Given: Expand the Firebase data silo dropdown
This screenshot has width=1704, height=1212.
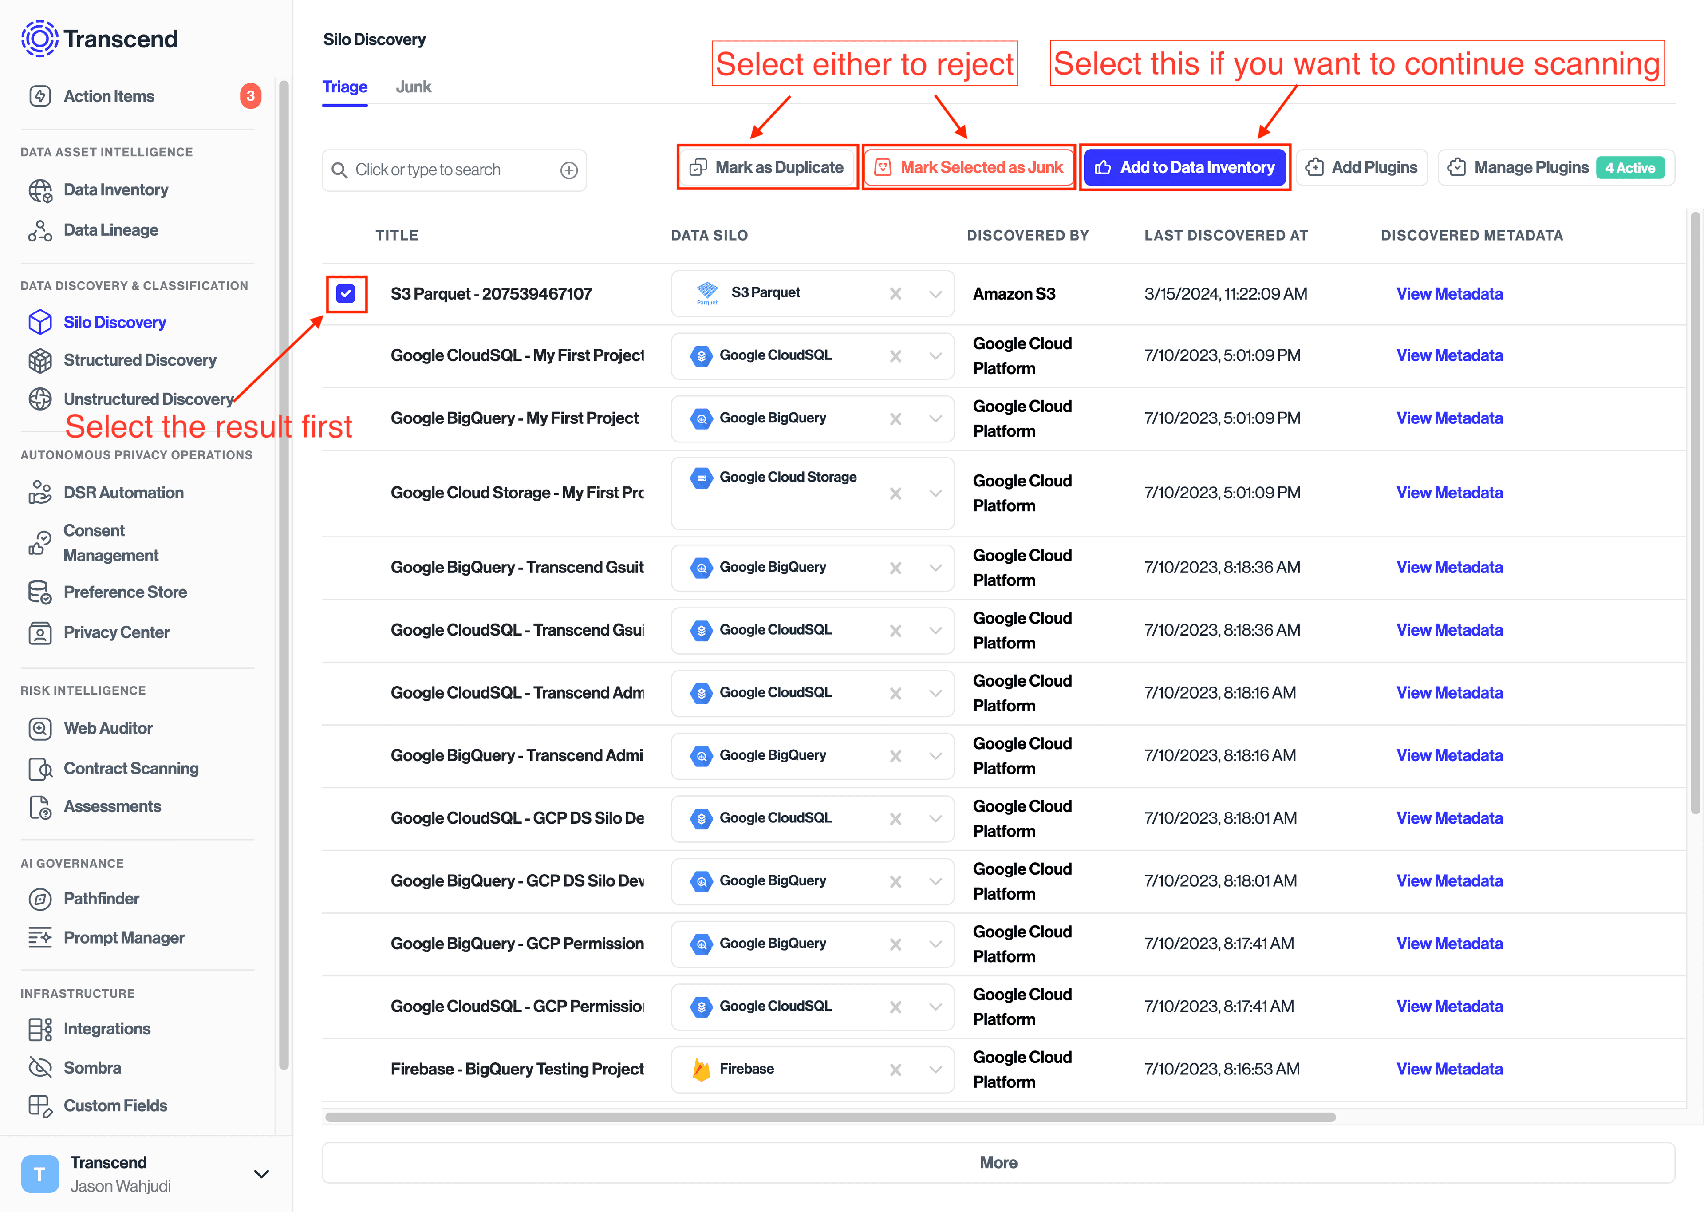Looking at the screenshot, I should click(x=935, y=1070).
